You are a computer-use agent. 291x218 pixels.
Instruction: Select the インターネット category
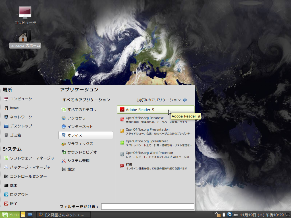tap(80, 127)
